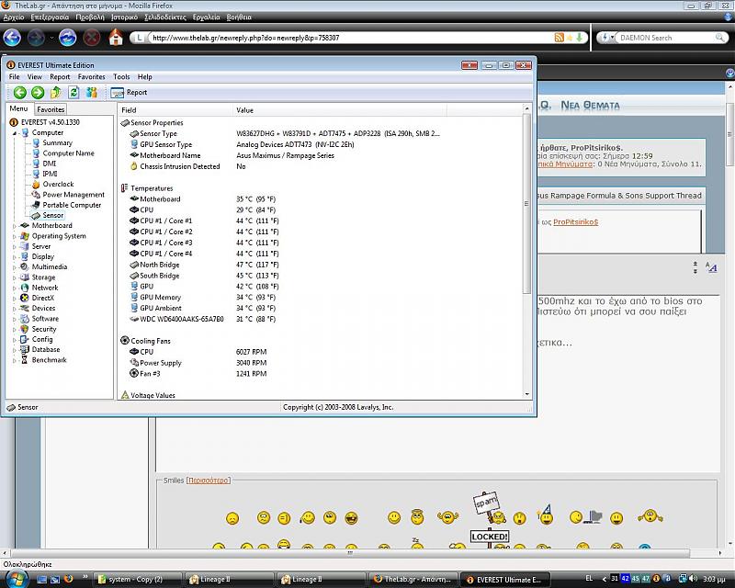This screenshot has height=588, width=735.
Task: Select the Security tree item
Action: click(44, 329)
